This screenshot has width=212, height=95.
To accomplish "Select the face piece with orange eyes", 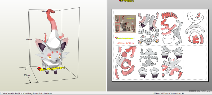I will (x=148, y=40).
